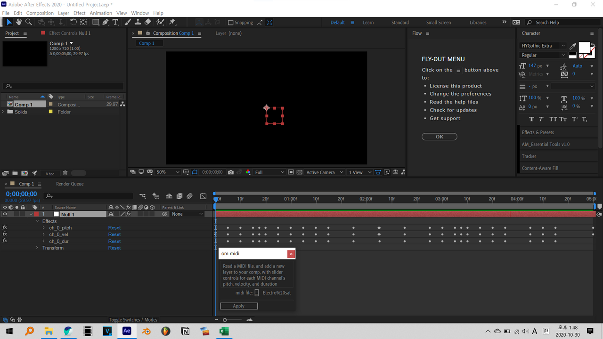Toggle region of interest icon

tap(291, 172)
